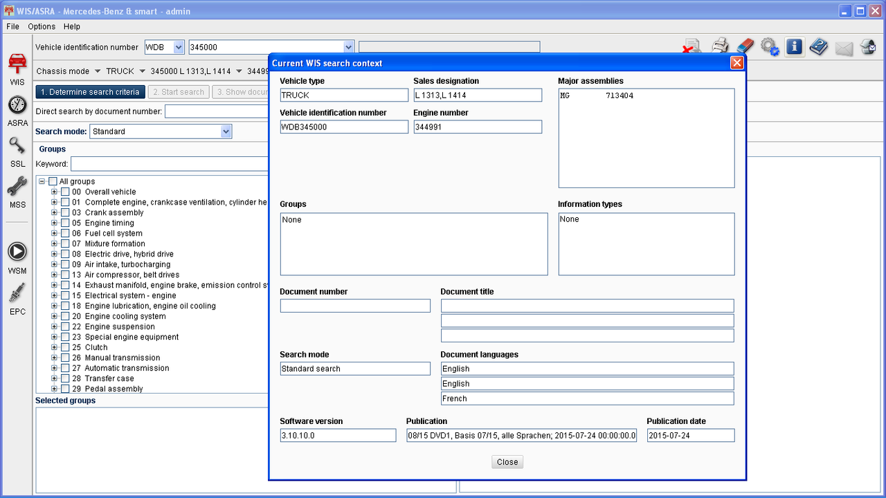
Task: Check the 00 Overall vehicle checkbox
Action: click(x=65, y=192)
